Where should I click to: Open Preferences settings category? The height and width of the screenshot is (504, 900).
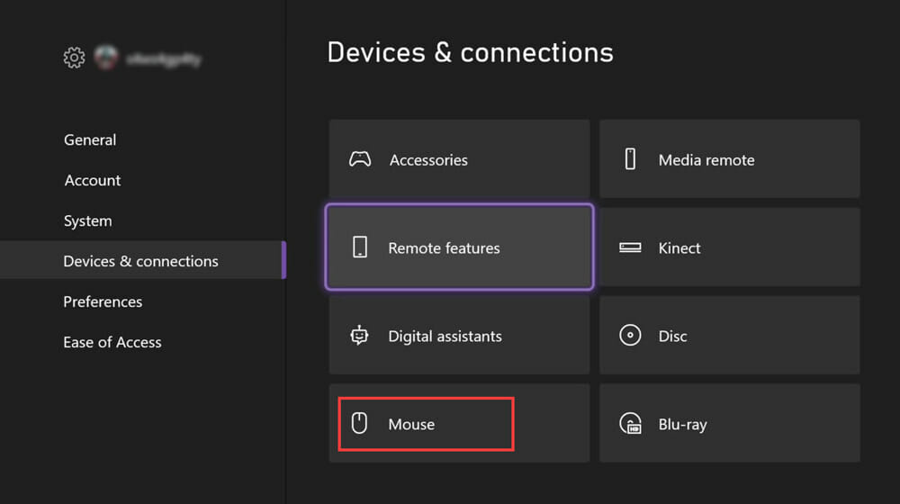pyautogui.click(x=103, y=301)
